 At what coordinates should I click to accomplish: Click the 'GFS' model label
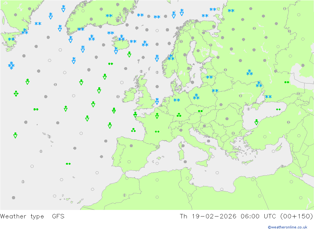[x=58, y=216]
